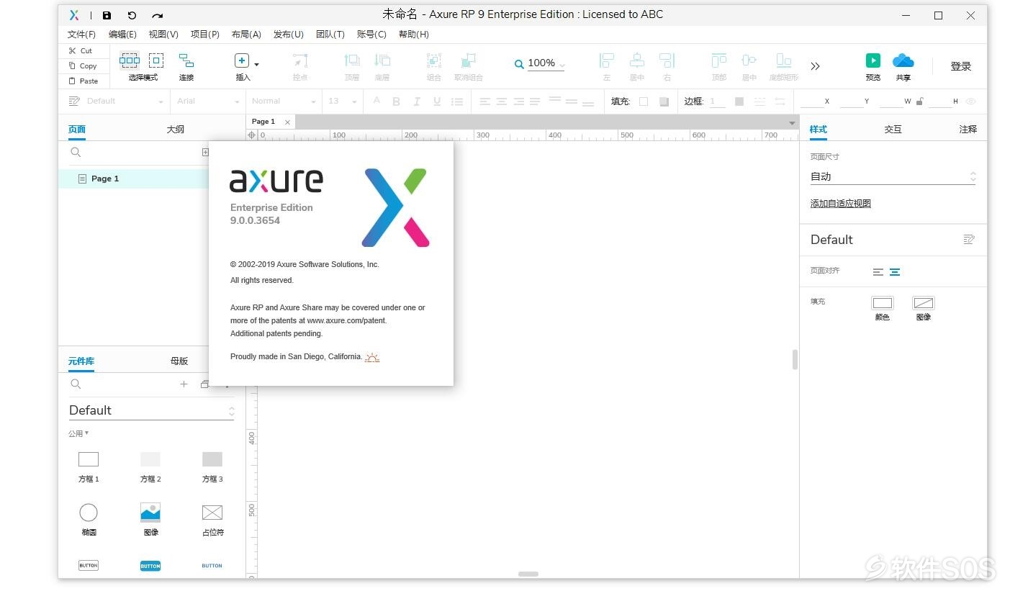Toggle the hidden eye icon
This screenshot has height=591, width=1010.
point(970,101)
